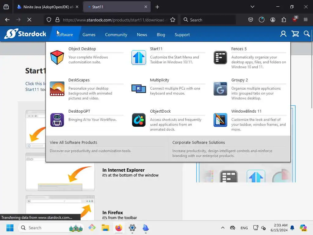Click the padlock site information icon
The width and height of the screenshot is (313, 235).
(x=57, y=20)
